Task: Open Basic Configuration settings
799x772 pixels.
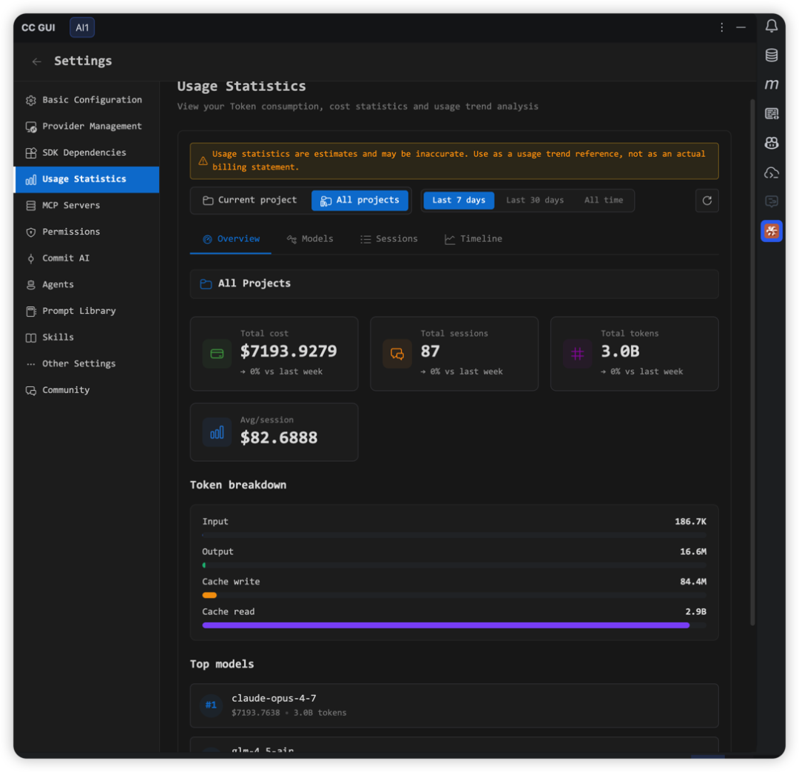Action: 87,100
